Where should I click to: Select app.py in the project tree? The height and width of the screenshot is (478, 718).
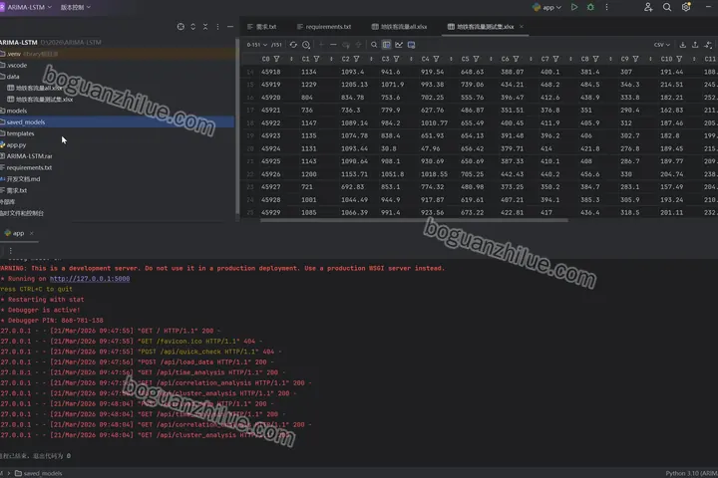click(16, 145)
